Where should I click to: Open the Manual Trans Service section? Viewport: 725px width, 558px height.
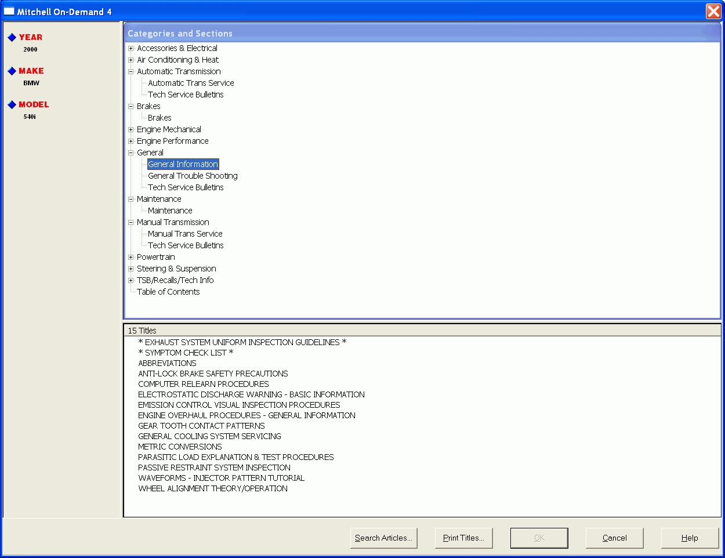(x=185, y=234)
